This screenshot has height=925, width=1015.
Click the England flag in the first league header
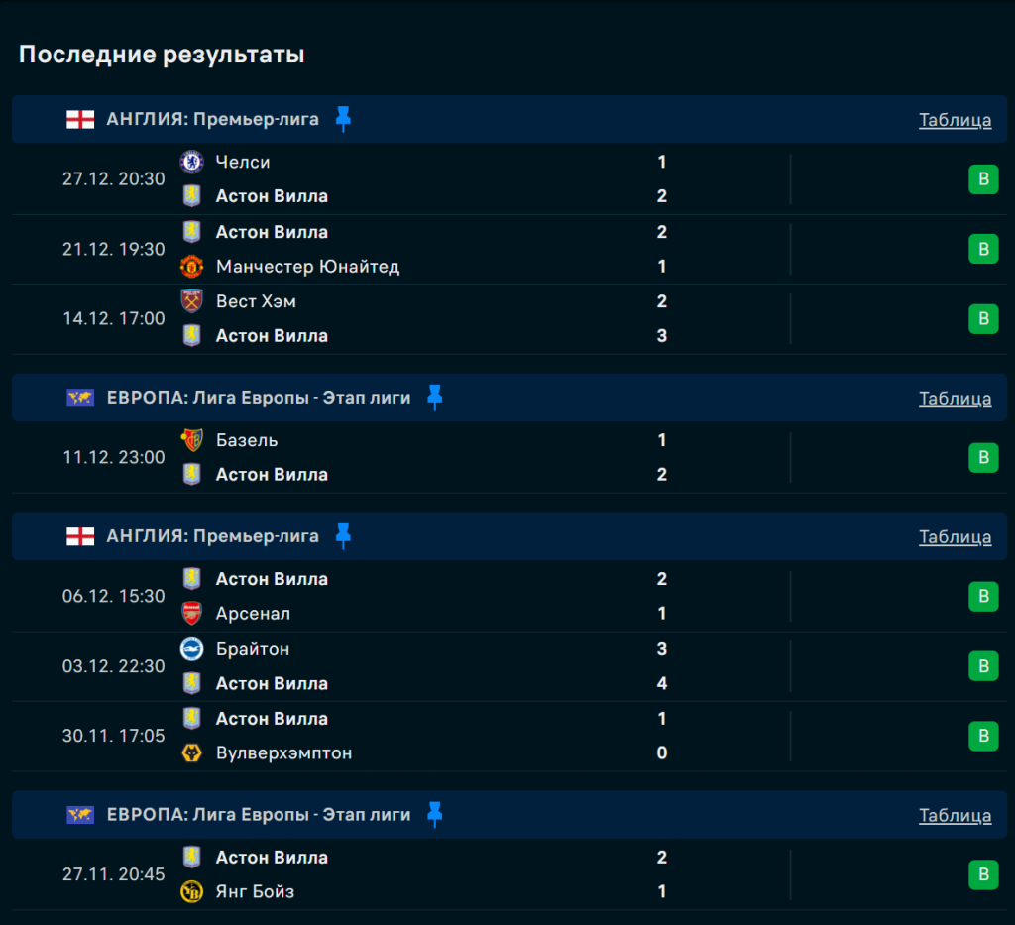pos(80,120)
